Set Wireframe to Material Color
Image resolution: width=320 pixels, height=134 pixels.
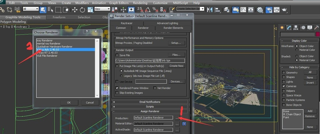[x=297, y=50]
